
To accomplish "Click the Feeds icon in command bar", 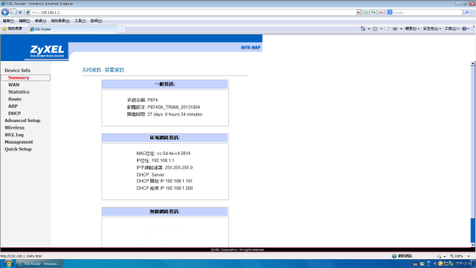I will 375,29.
